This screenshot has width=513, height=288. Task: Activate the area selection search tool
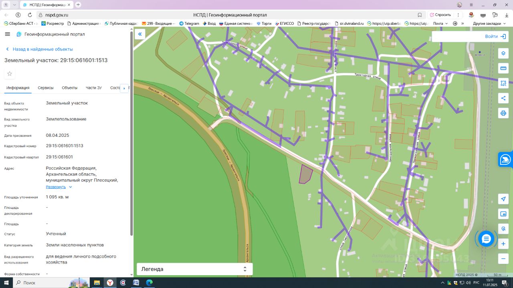coord(503,83)
